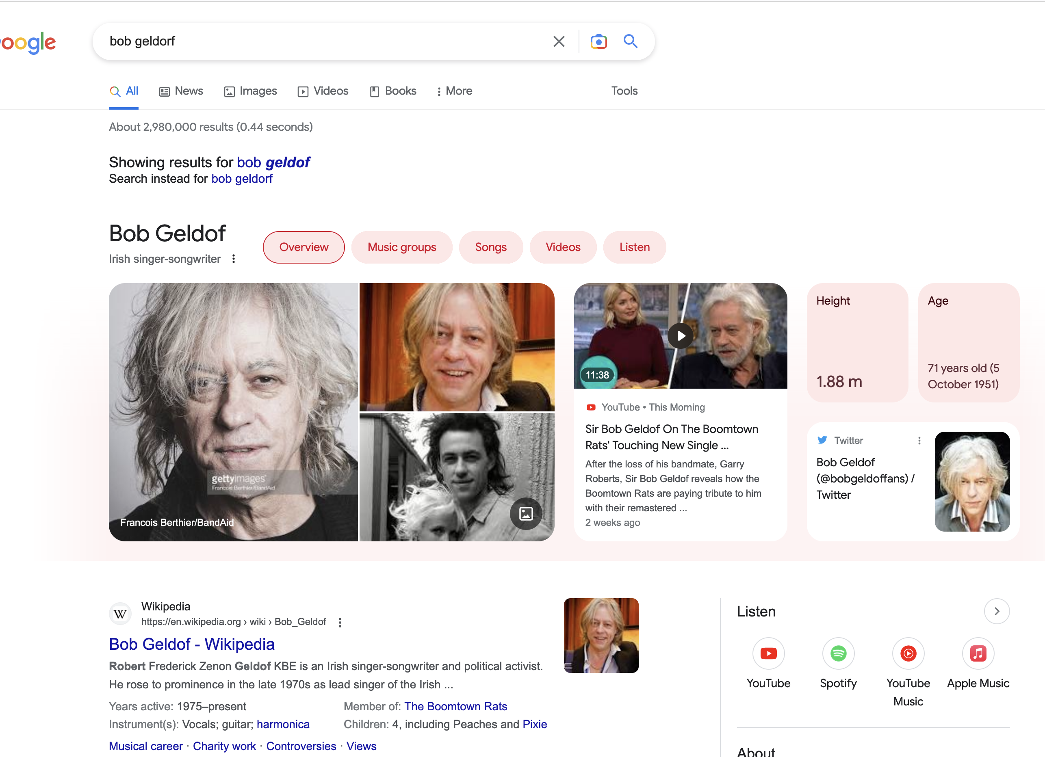Open the Twitter profile photo thumbnail
1045x757 pixels.
click(x=972, y=481)
